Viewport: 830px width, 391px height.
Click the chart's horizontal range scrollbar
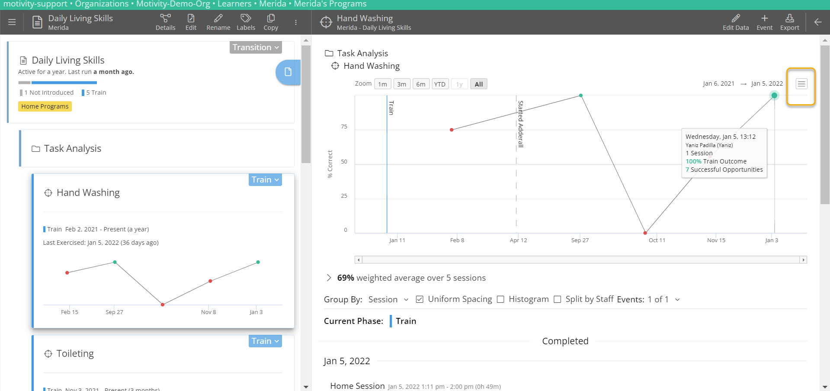(580, 260)
